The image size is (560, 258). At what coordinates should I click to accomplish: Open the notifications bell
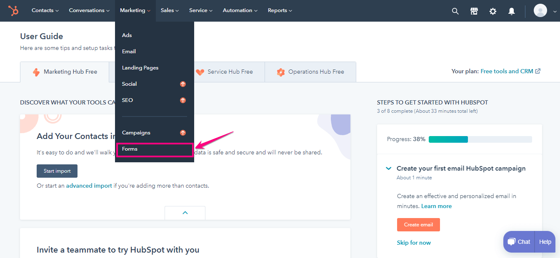pos(512,11)
